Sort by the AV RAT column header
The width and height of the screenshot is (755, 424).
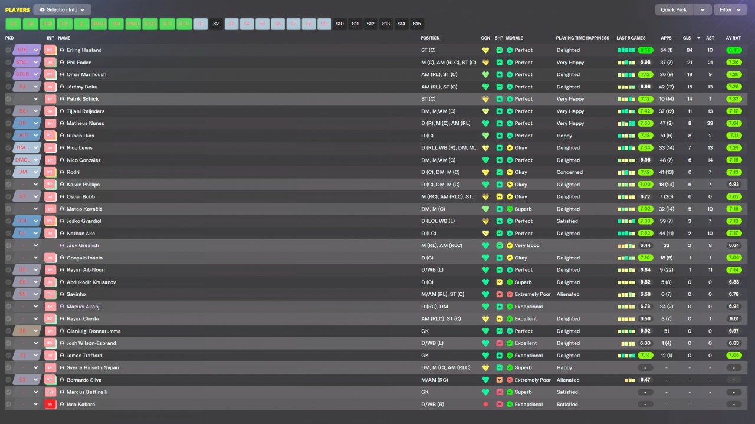click(733, 38)
